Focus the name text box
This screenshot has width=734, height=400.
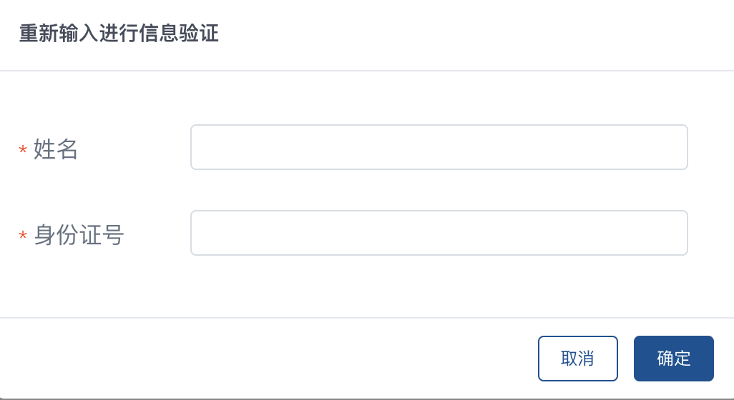(439, 147)
